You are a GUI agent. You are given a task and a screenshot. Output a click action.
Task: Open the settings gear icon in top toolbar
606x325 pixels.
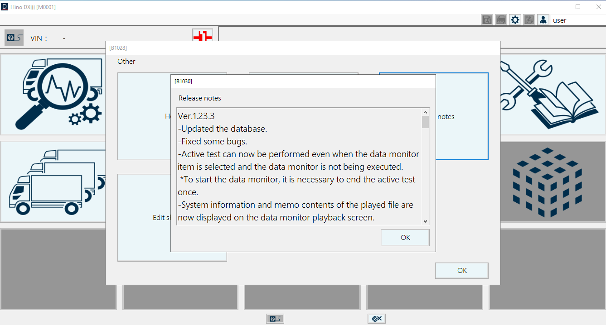click(x=515, y=20)
